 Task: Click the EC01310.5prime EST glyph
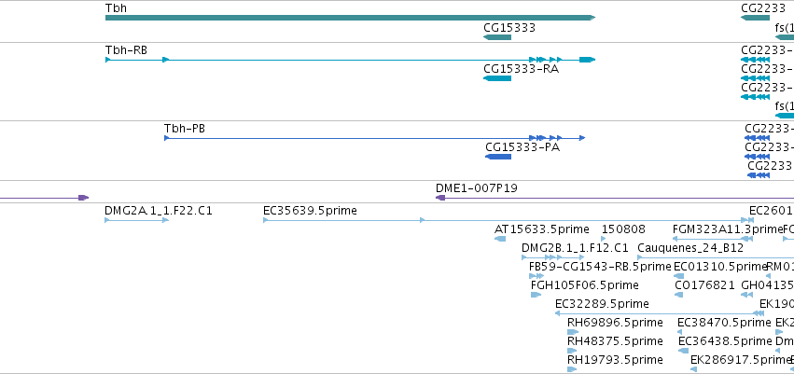[x=678, y=276]
